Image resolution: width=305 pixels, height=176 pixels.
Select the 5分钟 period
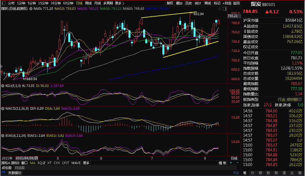[32, 3]
